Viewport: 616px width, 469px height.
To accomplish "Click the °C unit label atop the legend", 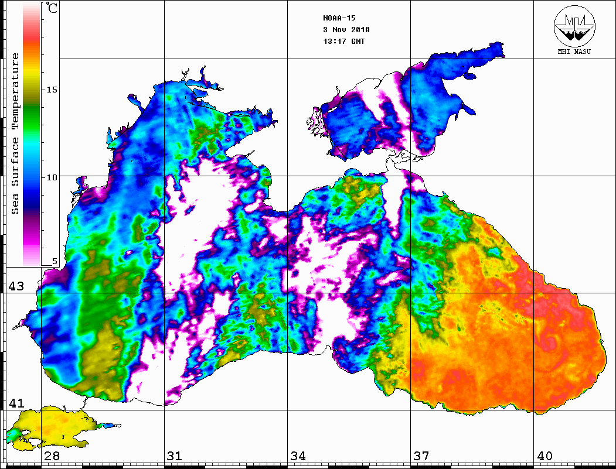I will pyautogui.click(x=52, y=8).
